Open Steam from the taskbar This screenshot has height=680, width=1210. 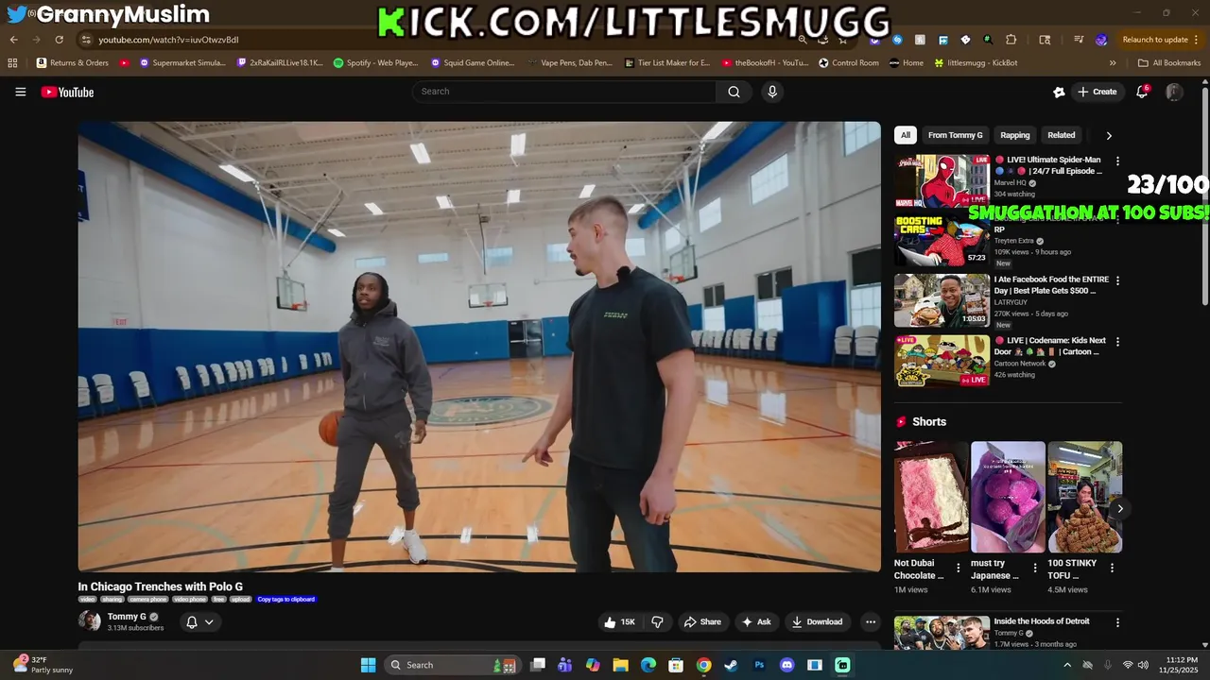731,665
